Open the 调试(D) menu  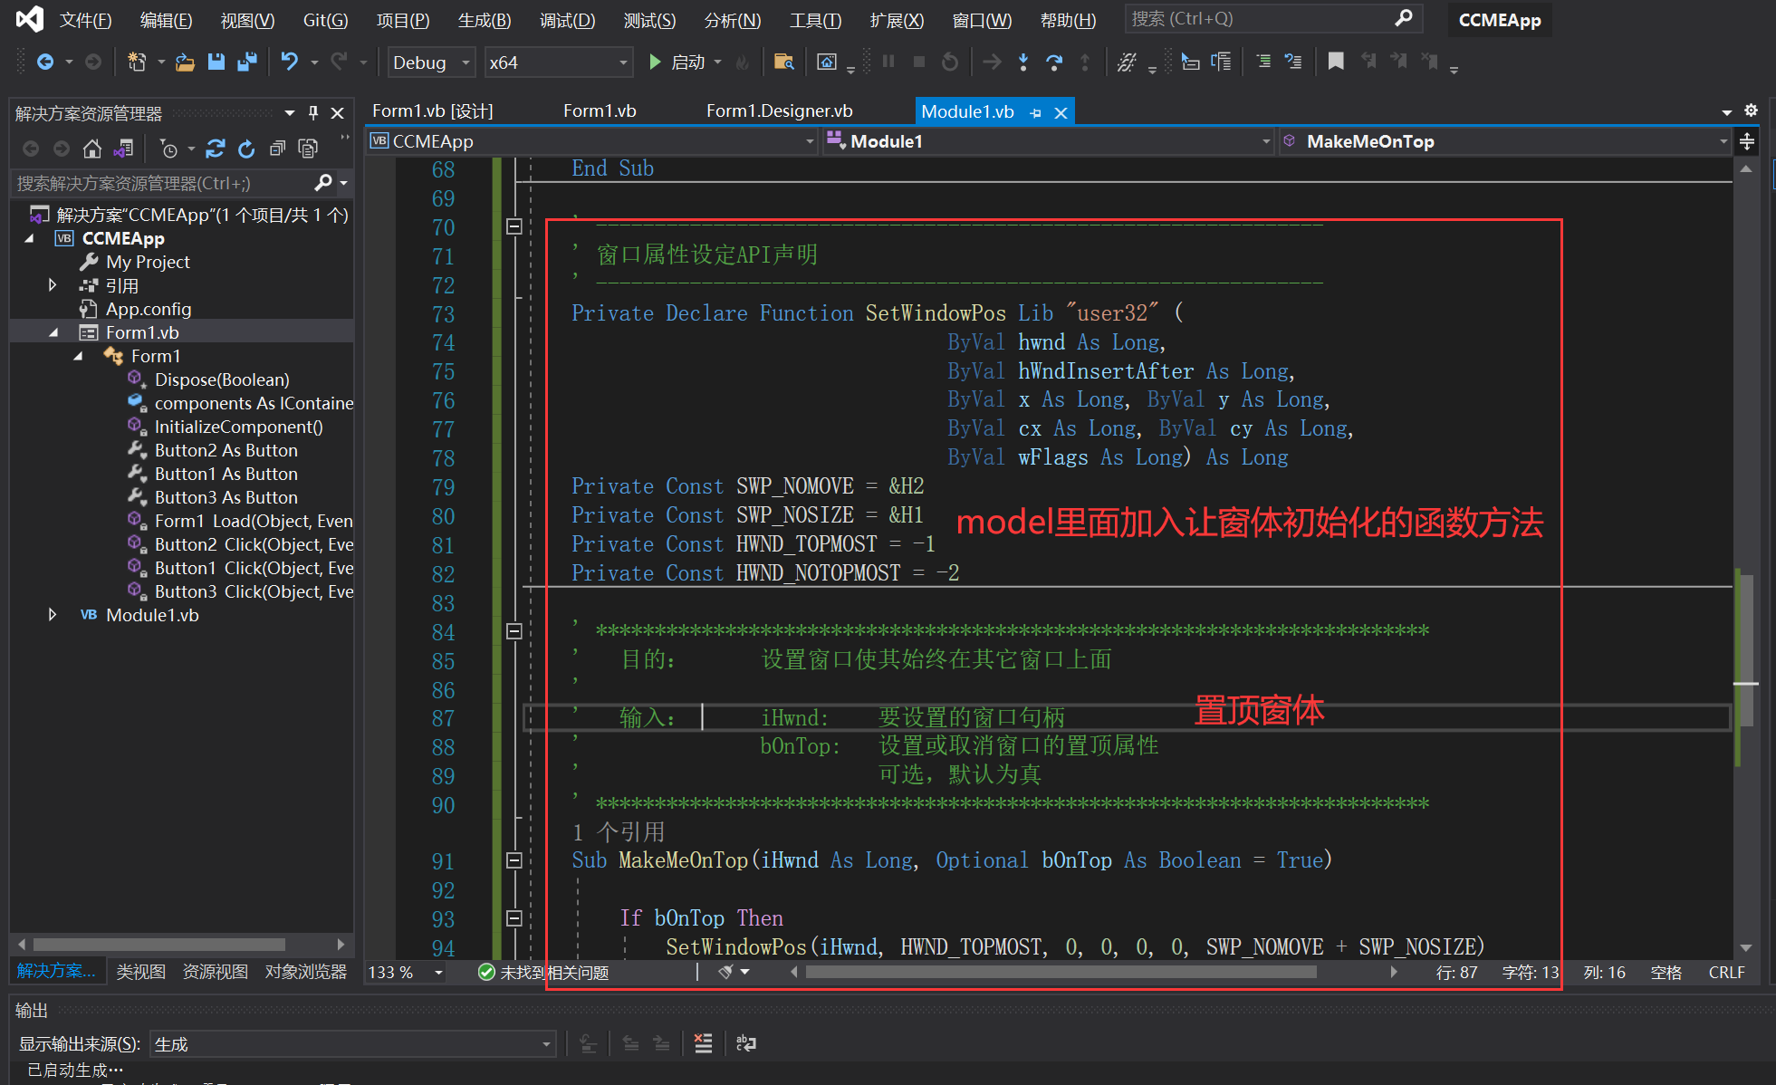click(x=567, y=20)
